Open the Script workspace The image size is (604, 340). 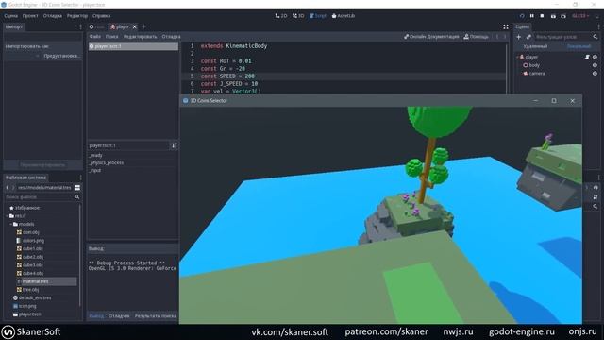tap(318, 16)
